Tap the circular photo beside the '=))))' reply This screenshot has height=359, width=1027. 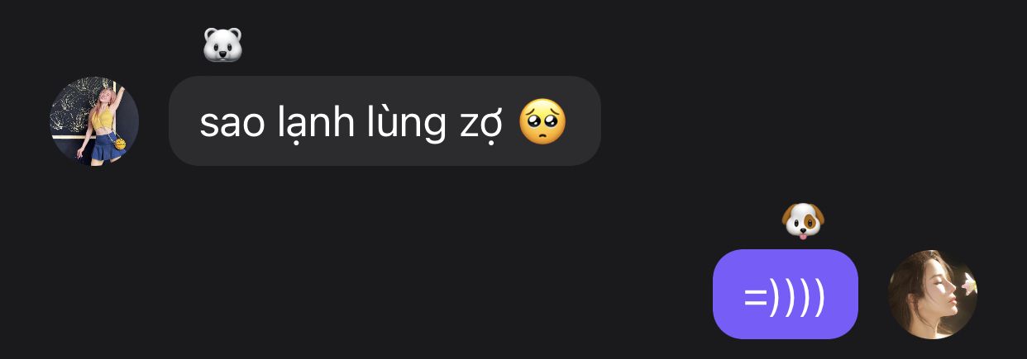click(x=933, y=295)
